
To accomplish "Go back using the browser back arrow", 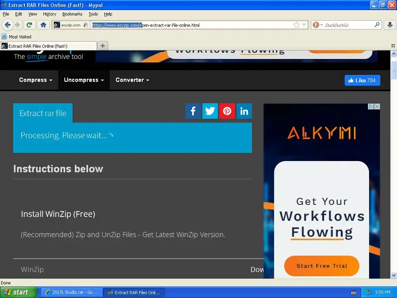I will [7, 25].
